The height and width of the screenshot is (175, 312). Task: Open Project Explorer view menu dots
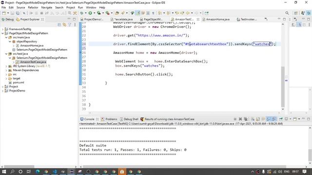pyautogui.click(x=75, y=25)
